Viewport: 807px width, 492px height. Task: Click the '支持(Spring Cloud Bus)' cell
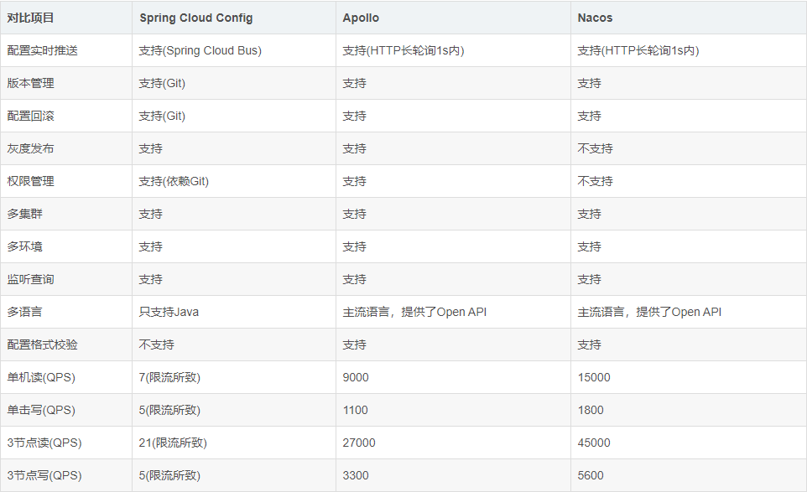tap(200, 50)
